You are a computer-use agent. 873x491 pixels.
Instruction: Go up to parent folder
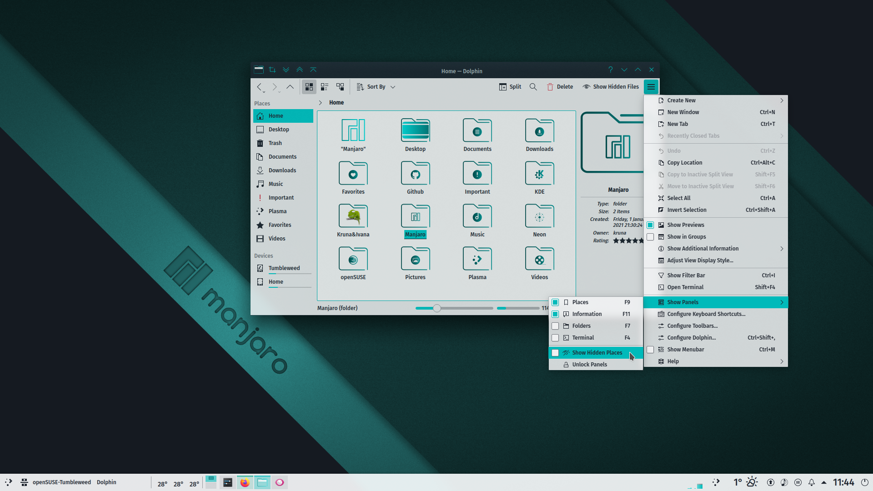(x=290, y=87)
